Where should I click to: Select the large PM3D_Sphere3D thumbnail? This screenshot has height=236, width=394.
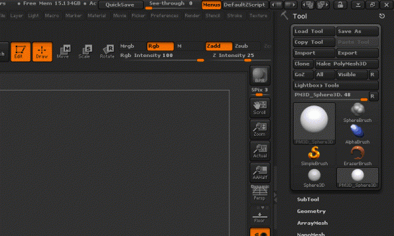[314, 123]
